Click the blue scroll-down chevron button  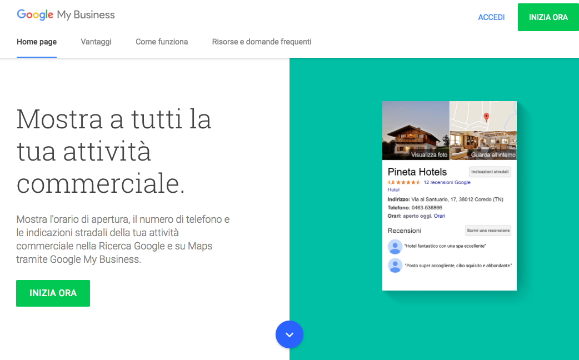289,334
